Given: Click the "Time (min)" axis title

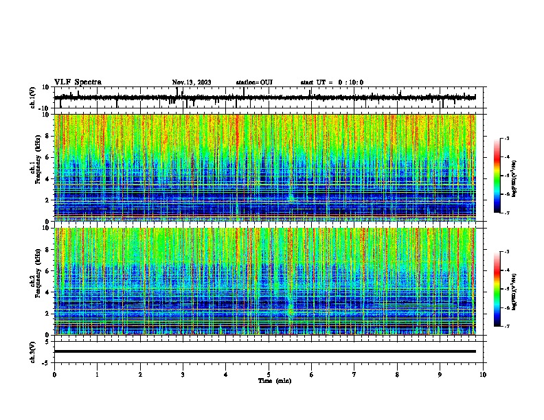Looking at the screenshot, I should (275, 381).
